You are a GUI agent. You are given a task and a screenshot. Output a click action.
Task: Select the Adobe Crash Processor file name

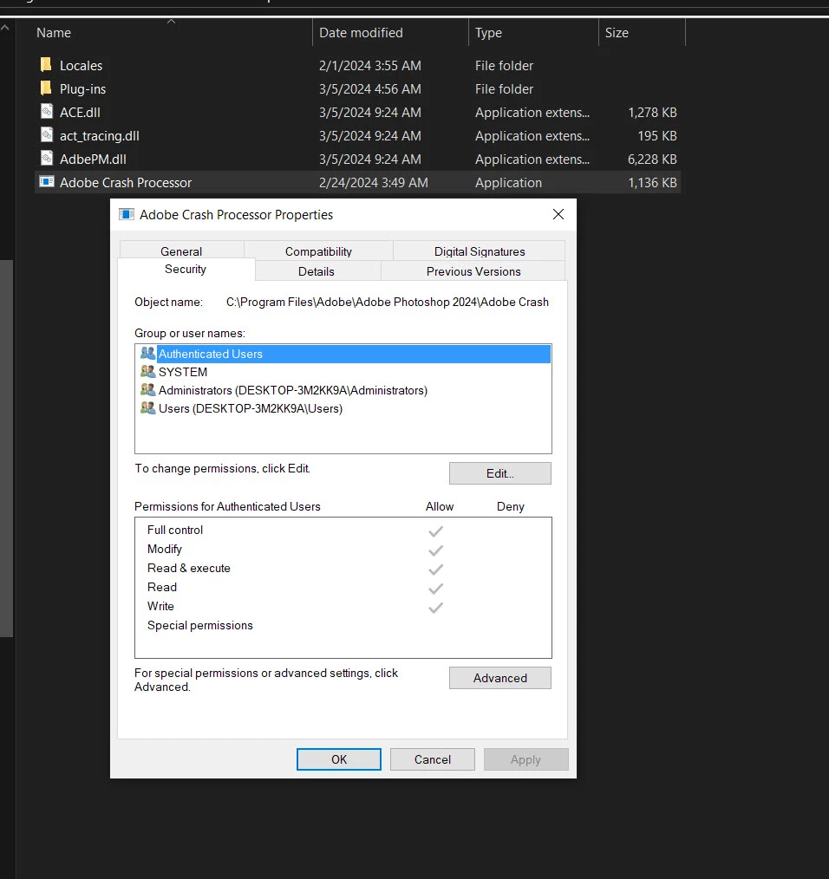pos(126,183)
